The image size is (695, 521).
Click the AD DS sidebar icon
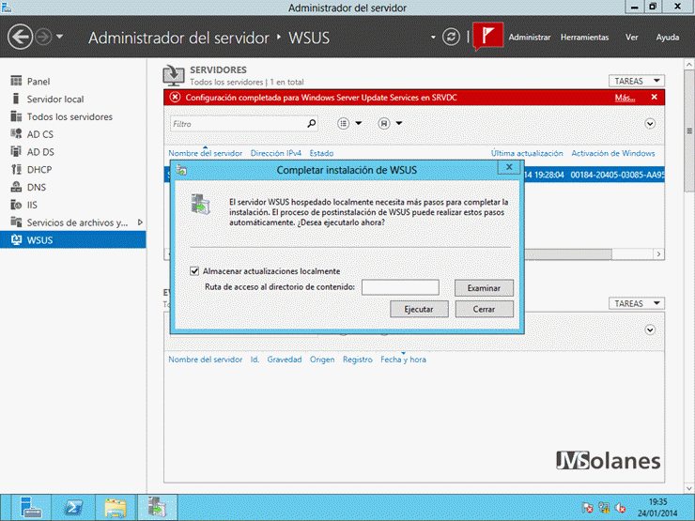pos(16,151)
